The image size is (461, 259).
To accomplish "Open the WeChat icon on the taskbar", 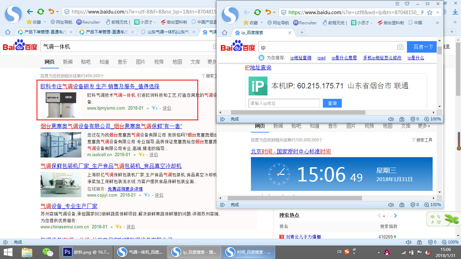I will 48,252.
